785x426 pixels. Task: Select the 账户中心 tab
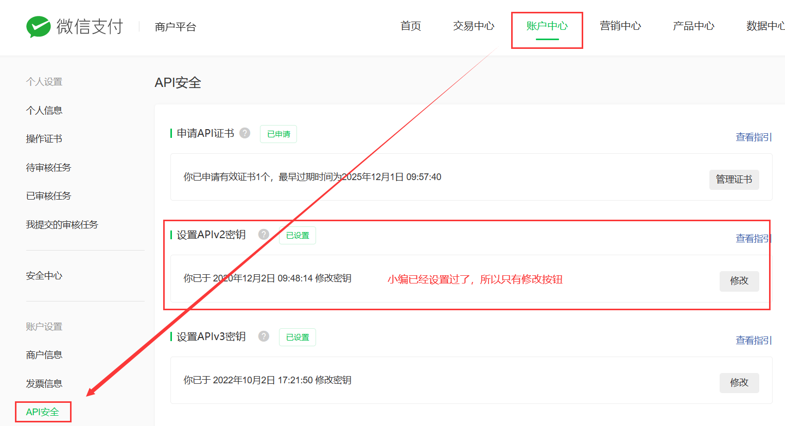547,26
